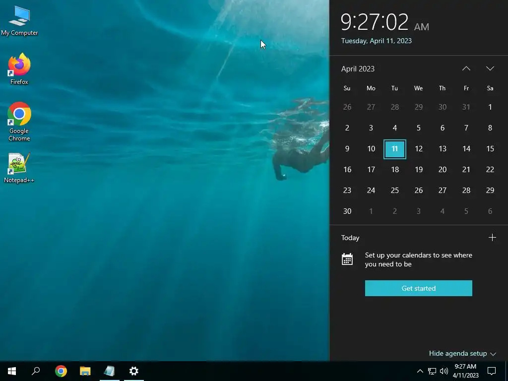Select the Firefox desktop shortcut
Viewport: 508px width, 381px height.
pyautogui.click(x=19, y=68)
